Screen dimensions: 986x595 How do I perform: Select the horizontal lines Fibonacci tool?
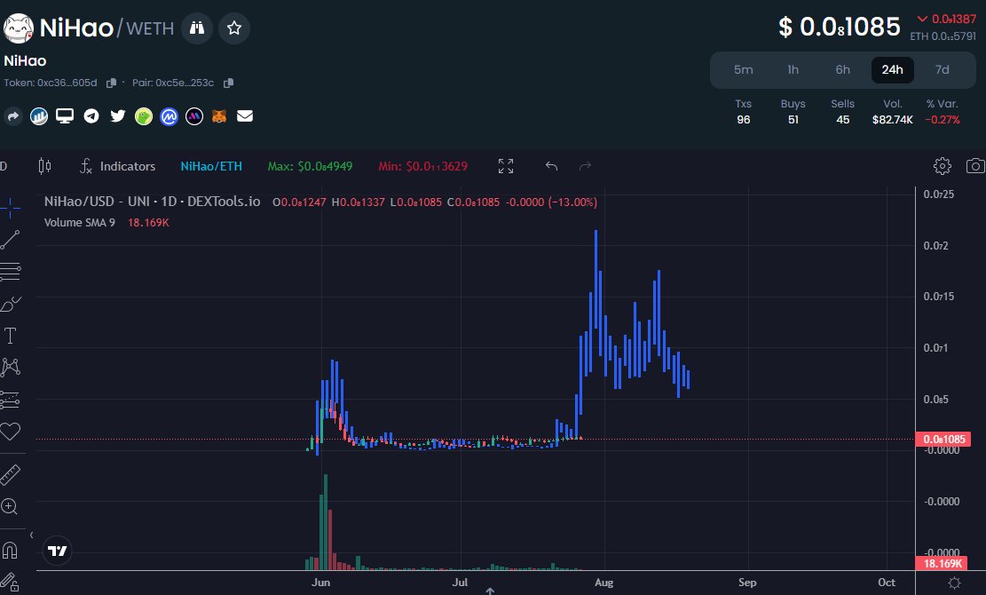[11, 272]
